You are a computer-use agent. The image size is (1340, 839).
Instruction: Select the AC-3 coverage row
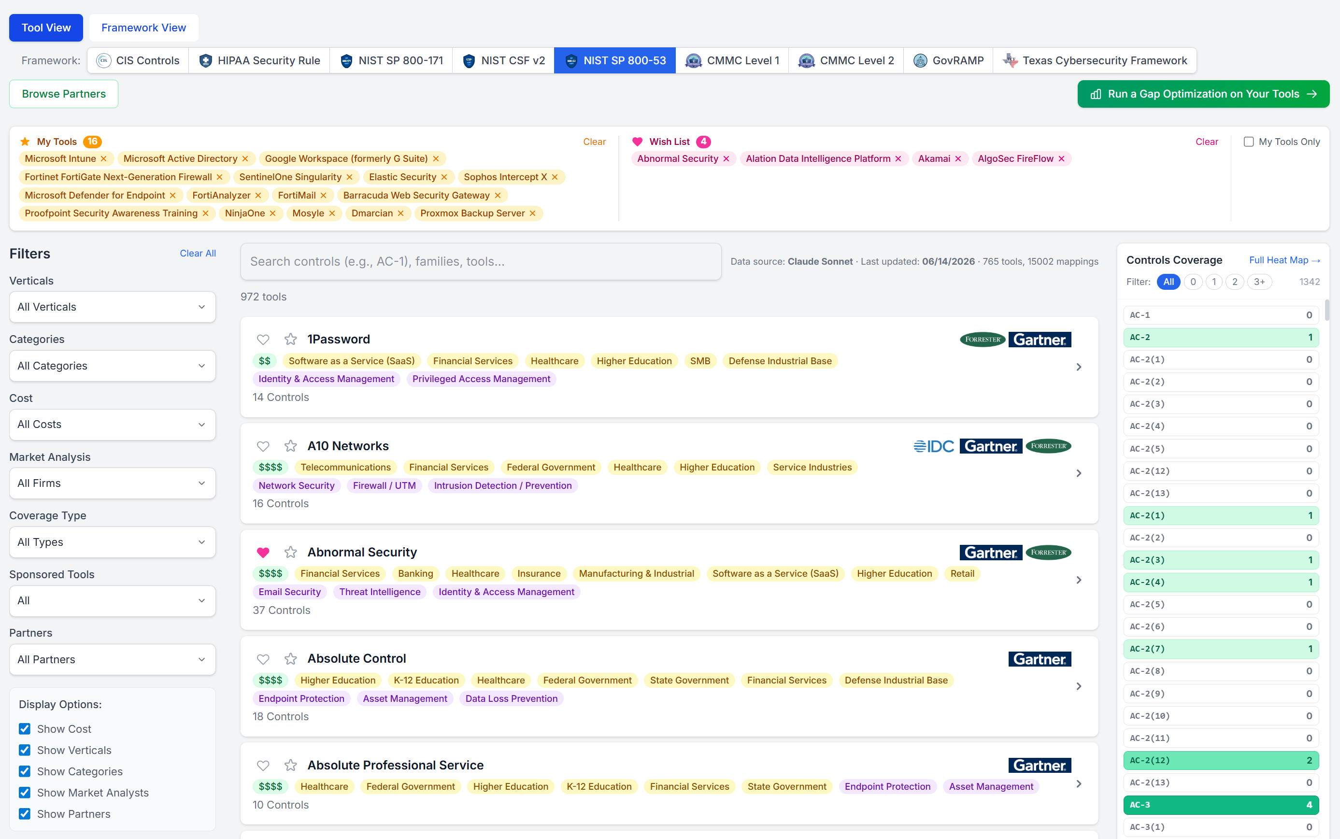(x=1221, y=805)
